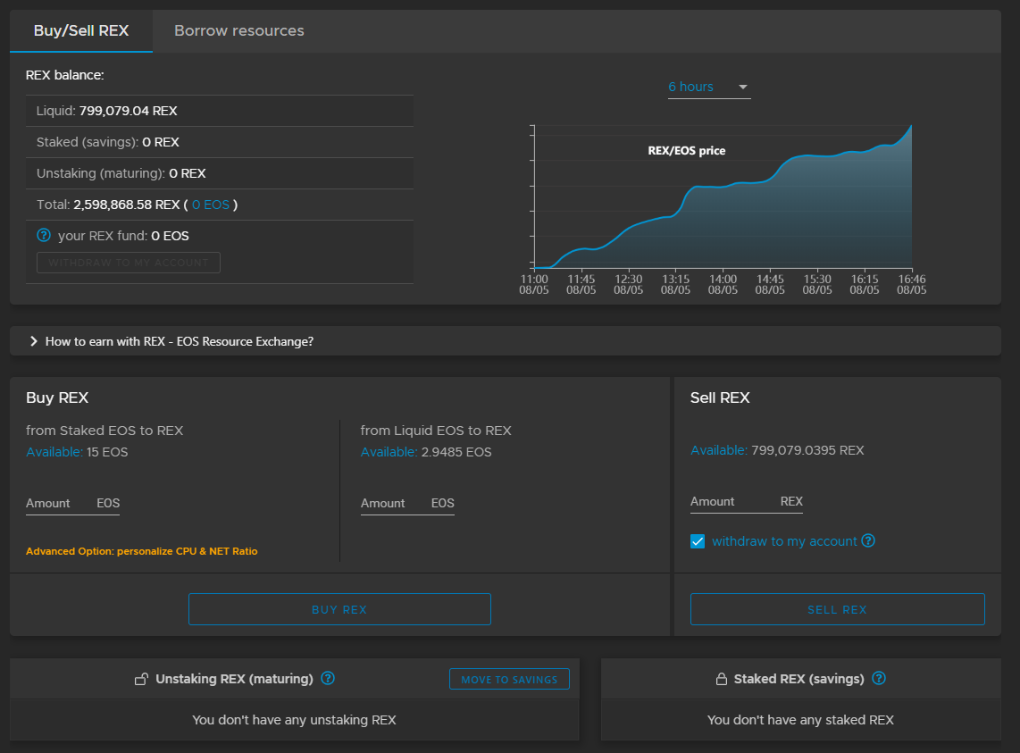The image size is (1020, 753).
Task: Click the 16:46 08/05 chart axis label
Action: tap(911, 284)
